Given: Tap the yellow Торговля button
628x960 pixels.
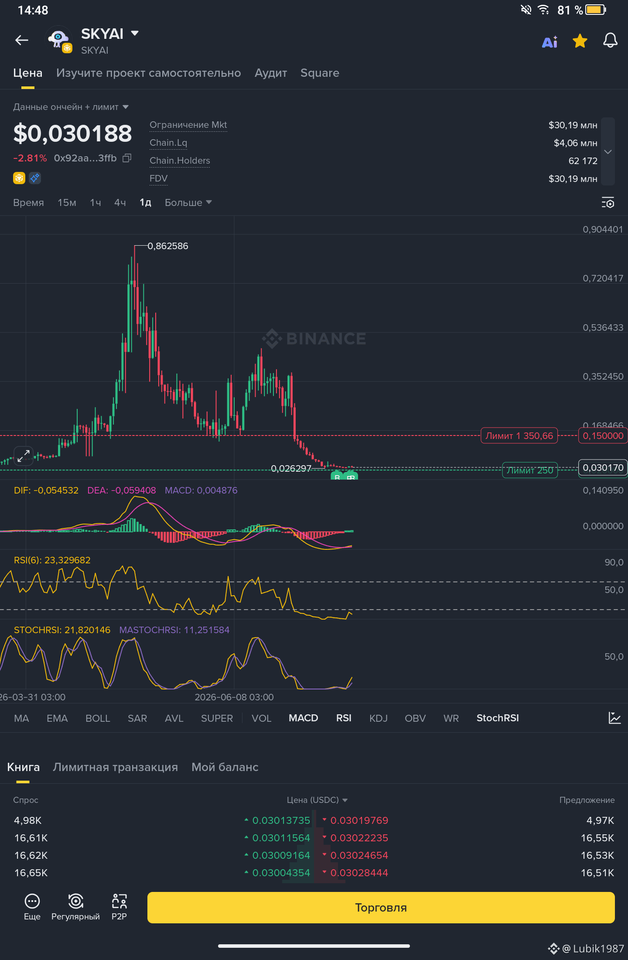Looking at the screenshot, I should [381, 908].
